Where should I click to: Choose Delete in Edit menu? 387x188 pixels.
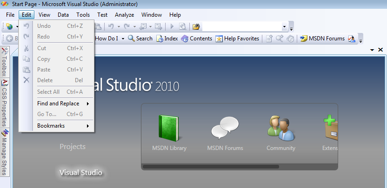coord(57,80)
